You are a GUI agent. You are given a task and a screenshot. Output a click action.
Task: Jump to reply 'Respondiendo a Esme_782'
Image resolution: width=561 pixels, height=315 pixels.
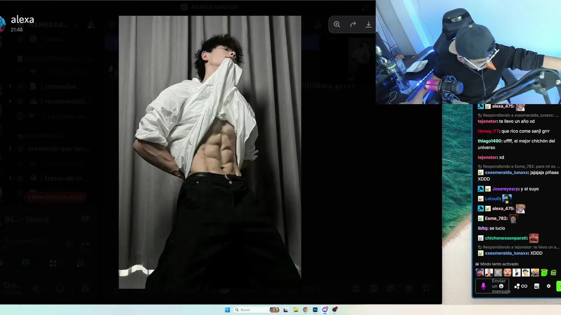tap(518, 167)
